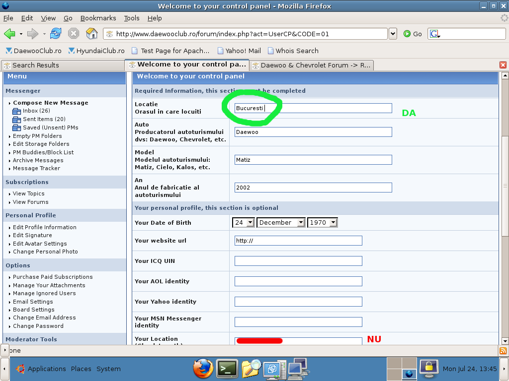Click the Back navigation arrow
This screenshot has width=509, height=381.
pos(9,34)
